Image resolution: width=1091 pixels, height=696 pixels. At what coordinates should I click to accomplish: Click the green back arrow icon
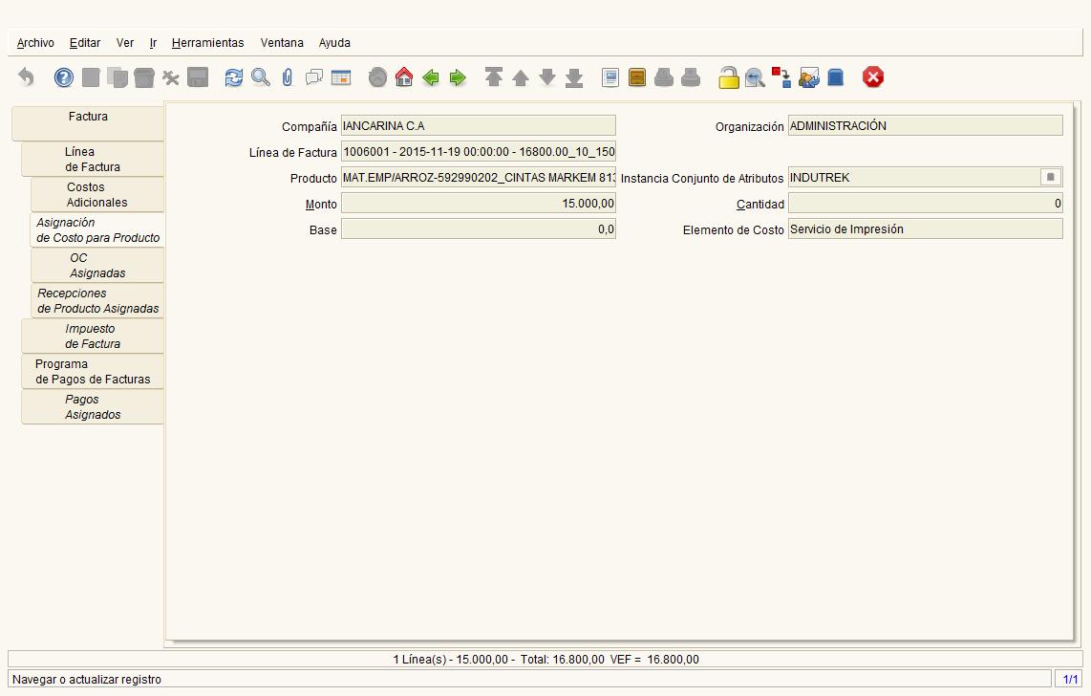(431, 77)
